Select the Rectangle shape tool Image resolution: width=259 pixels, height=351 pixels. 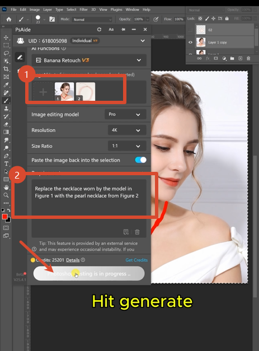(6, 179)
